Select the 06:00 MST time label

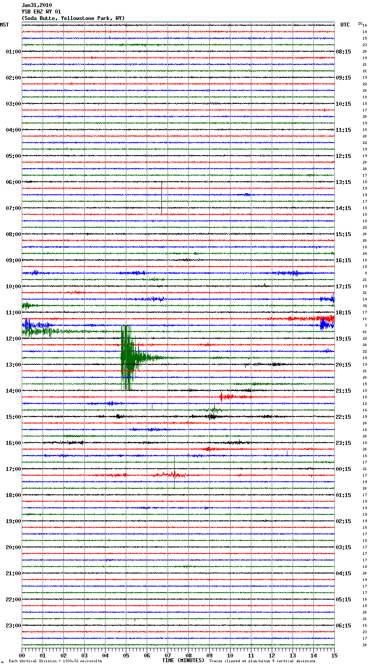[x=13, y=182]
